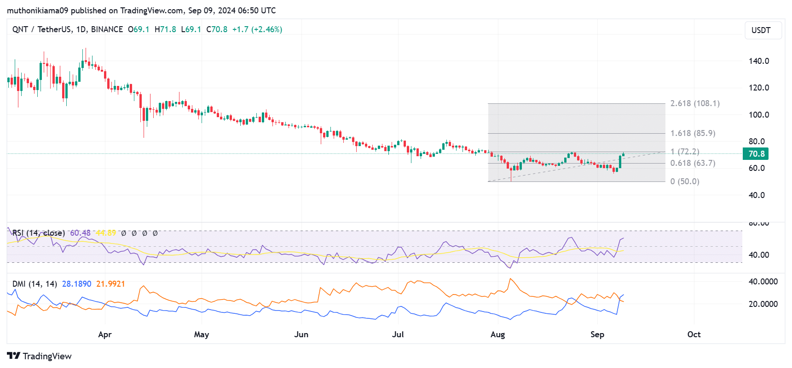Click the 80.0 price axis label

tap(757, 142)
